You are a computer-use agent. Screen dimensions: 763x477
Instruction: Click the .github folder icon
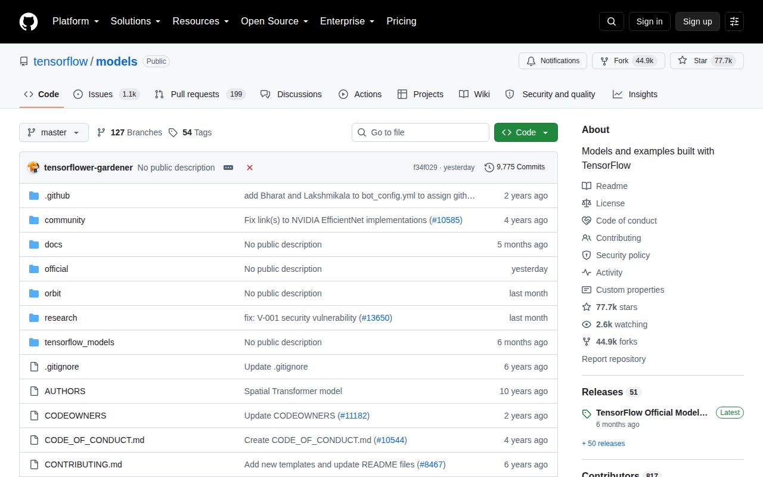(34, 196)
